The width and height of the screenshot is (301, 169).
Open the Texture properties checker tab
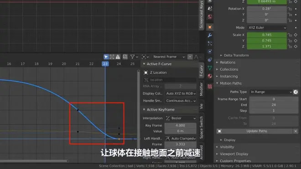point(210,87)
